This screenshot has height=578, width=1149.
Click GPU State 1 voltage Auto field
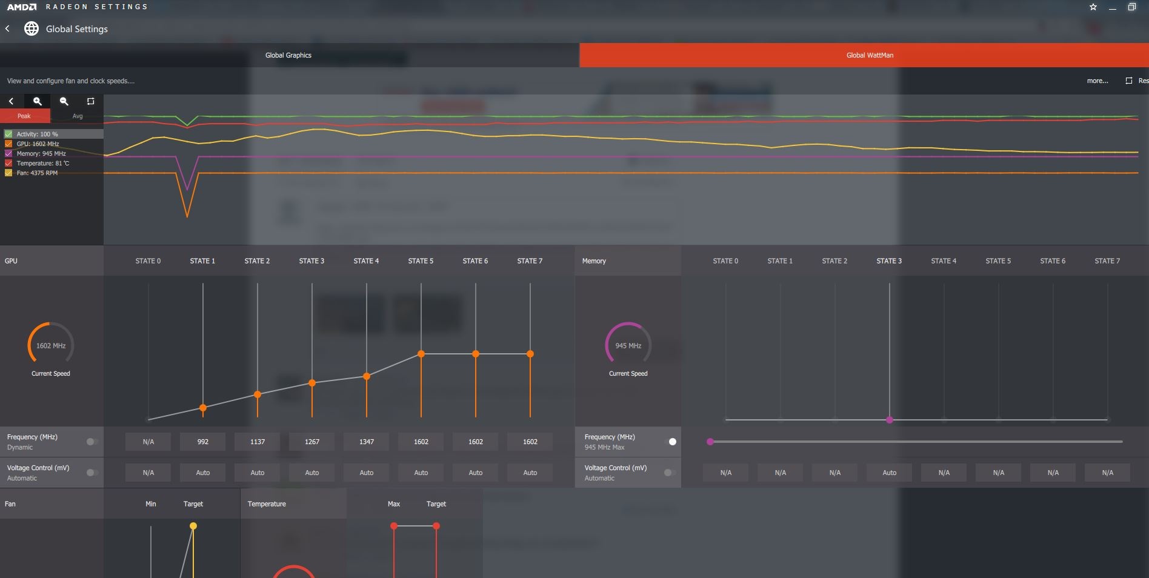pyautogui.click(x=203, y=473)
